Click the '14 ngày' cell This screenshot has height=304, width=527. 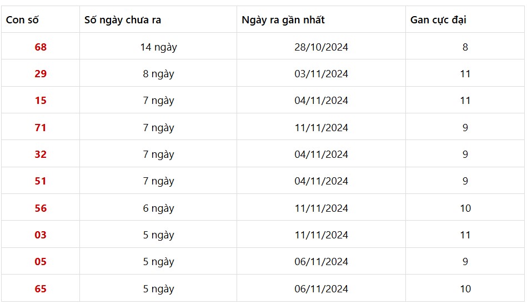click(x=158, y=47)
